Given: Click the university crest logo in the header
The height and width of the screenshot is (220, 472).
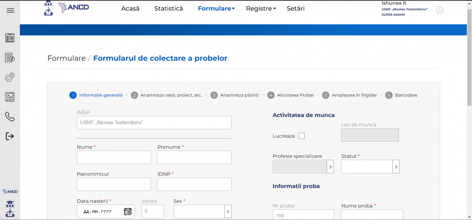Looking at the screenshot, I should click(x=48, y=8).
